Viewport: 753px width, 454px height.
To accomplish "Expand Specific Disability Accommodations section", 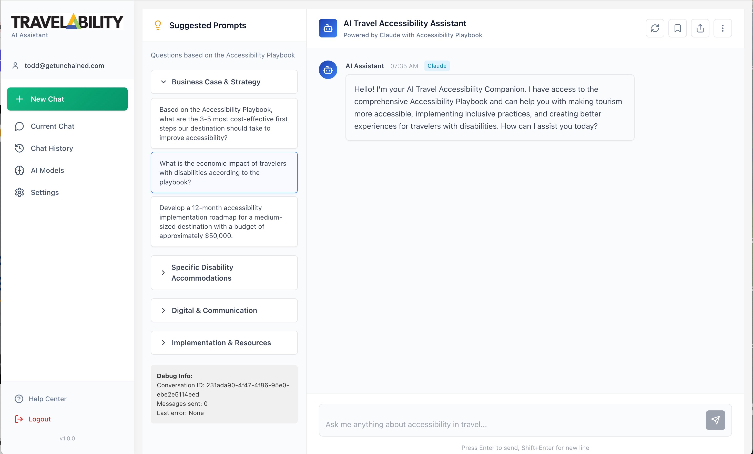I will tap(224, 273).
